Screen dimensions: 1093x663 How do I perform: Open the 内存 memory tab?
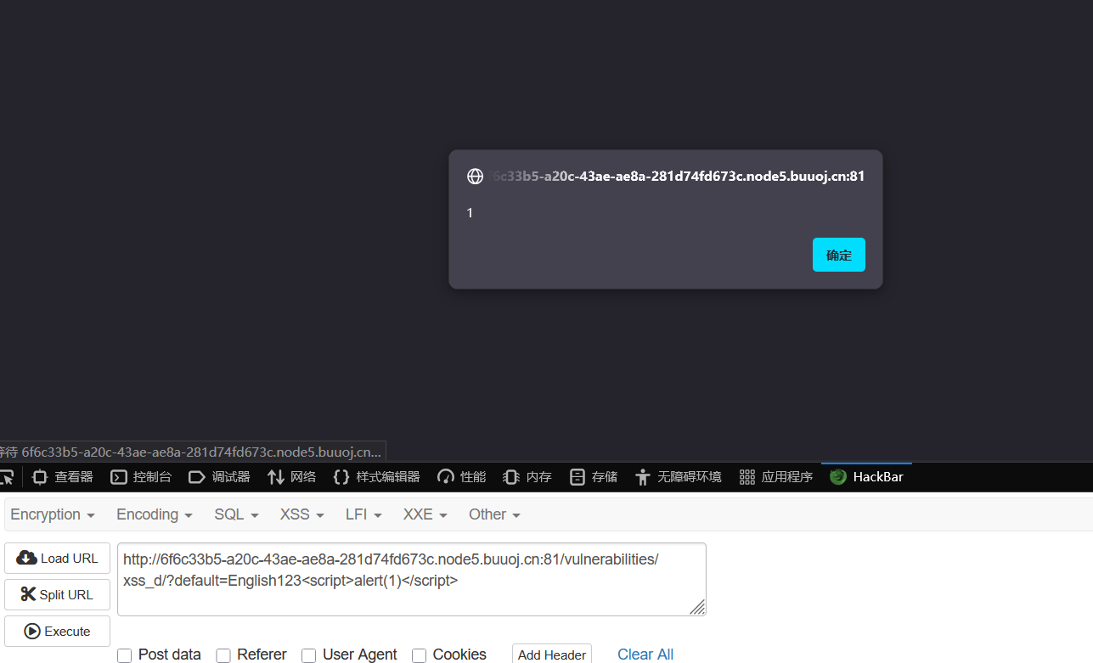tap(527, 477)
